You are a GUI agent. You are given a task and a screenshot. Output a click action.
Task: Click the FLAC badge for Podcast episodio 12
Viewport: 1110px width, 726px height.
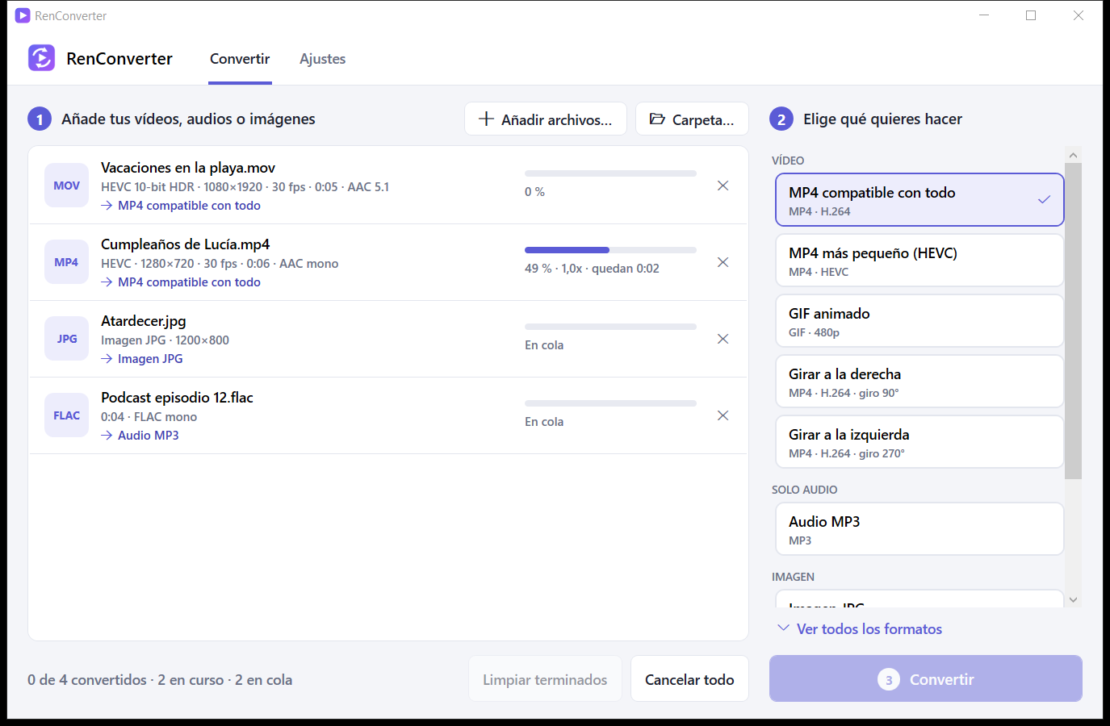tap(66, 415)
